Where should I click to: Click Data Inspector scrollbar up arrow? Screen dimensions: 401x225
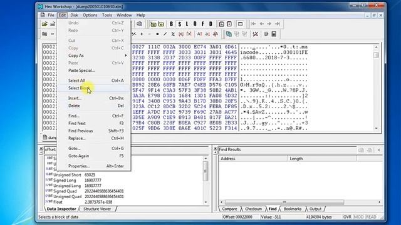click(x=206, y=158)
